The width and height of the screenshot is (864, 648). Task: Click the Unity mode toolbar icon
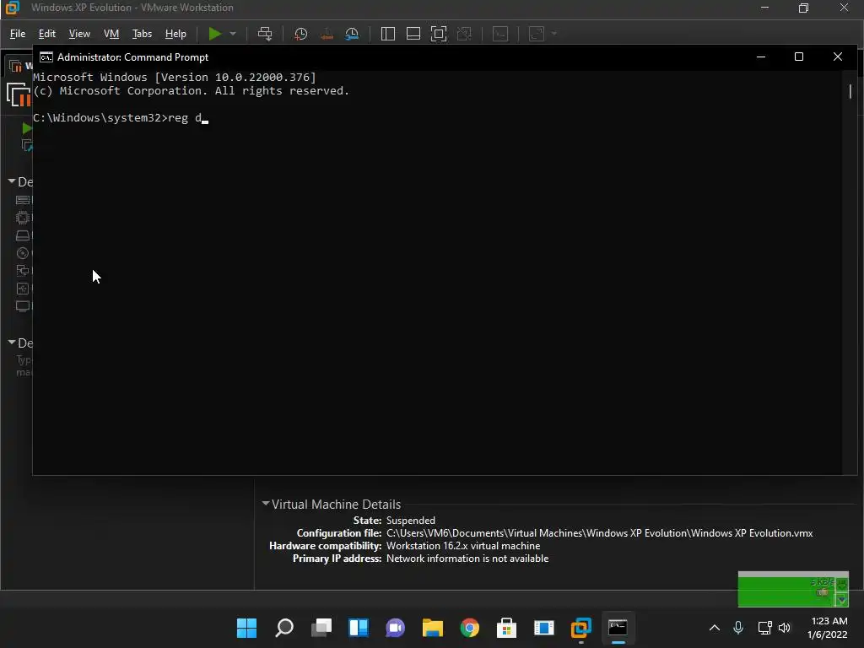465,34
